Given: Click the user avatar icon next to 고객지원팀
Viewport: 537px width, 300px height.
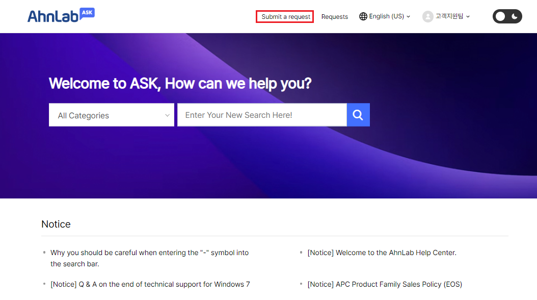Looking at the screenshot, I should pyautogui.click(x=427, y=16).
